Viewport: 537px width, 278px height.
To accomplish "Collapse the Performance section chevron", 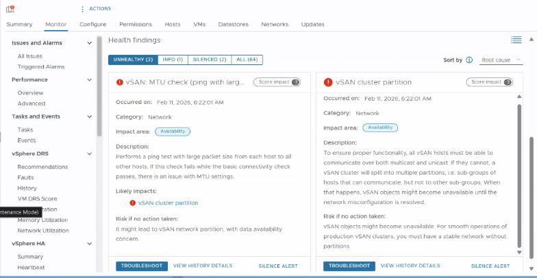I will 89,79.
